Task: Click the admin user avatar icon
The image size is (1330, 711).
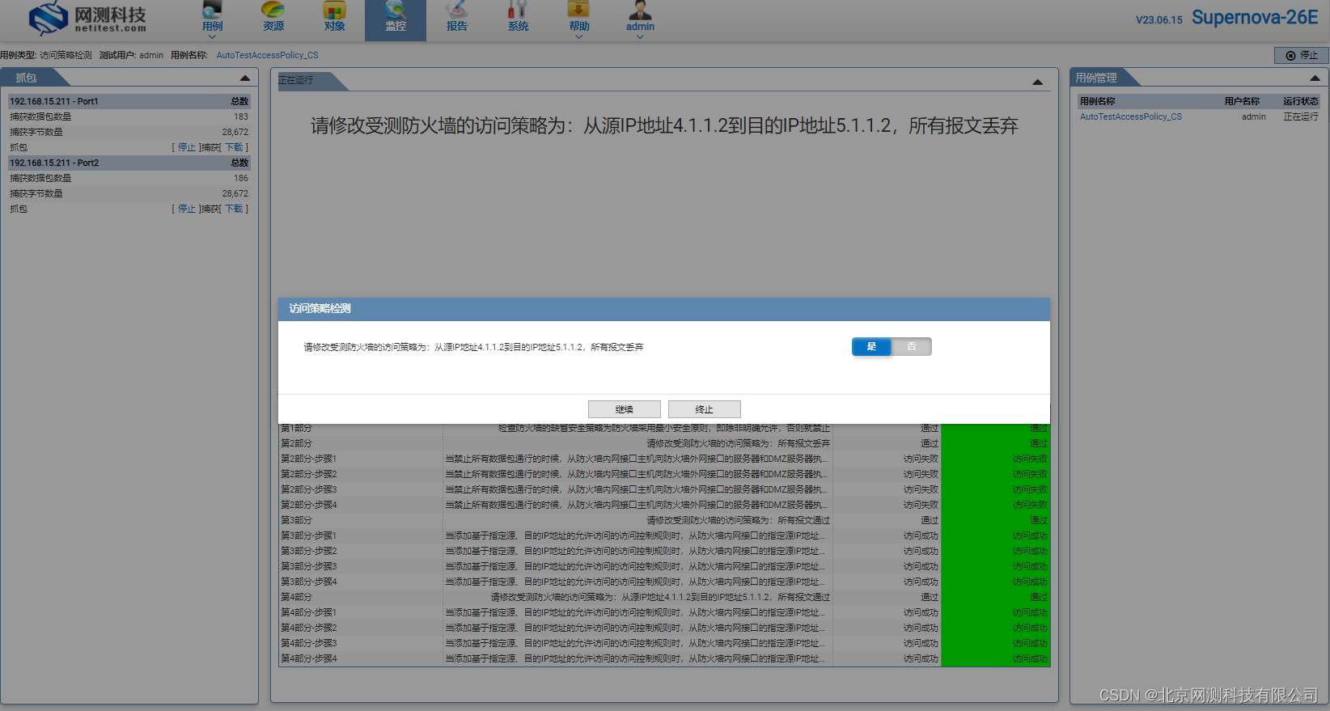Action: pos(640,10)
